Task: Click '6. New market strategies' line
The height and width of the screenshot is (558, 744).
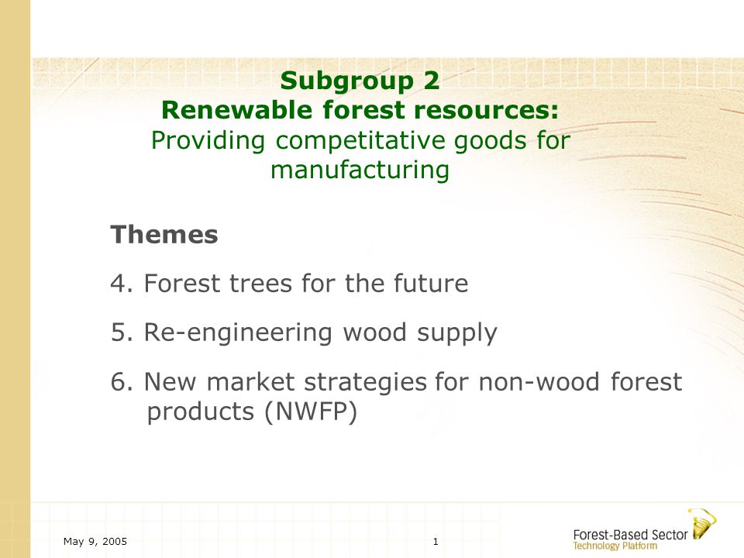Action: (396, 382)
